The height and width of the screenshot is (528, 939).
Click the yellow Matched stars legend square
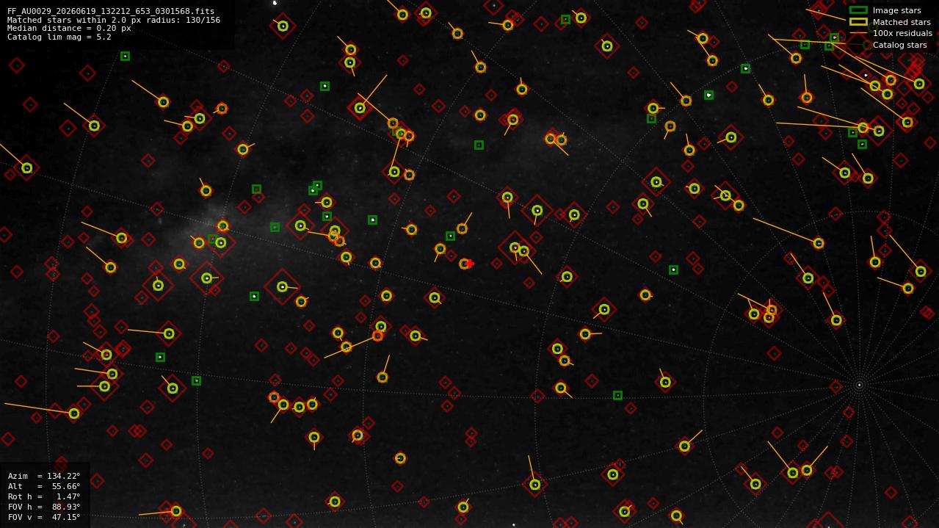coord(858,22)
